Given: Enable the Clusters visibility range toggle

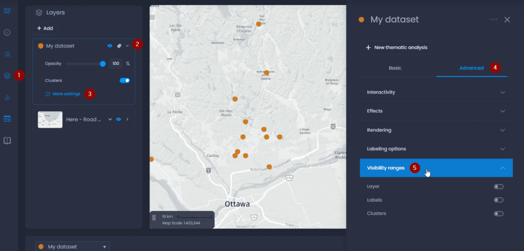Looking at the screenshot, I should click(498, 214).
